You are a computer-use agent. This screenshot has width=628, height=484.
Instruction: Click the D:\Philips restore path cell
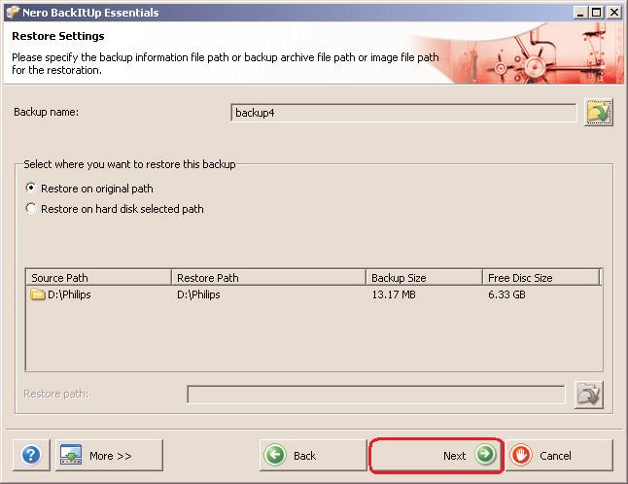(x=198, y=294)
